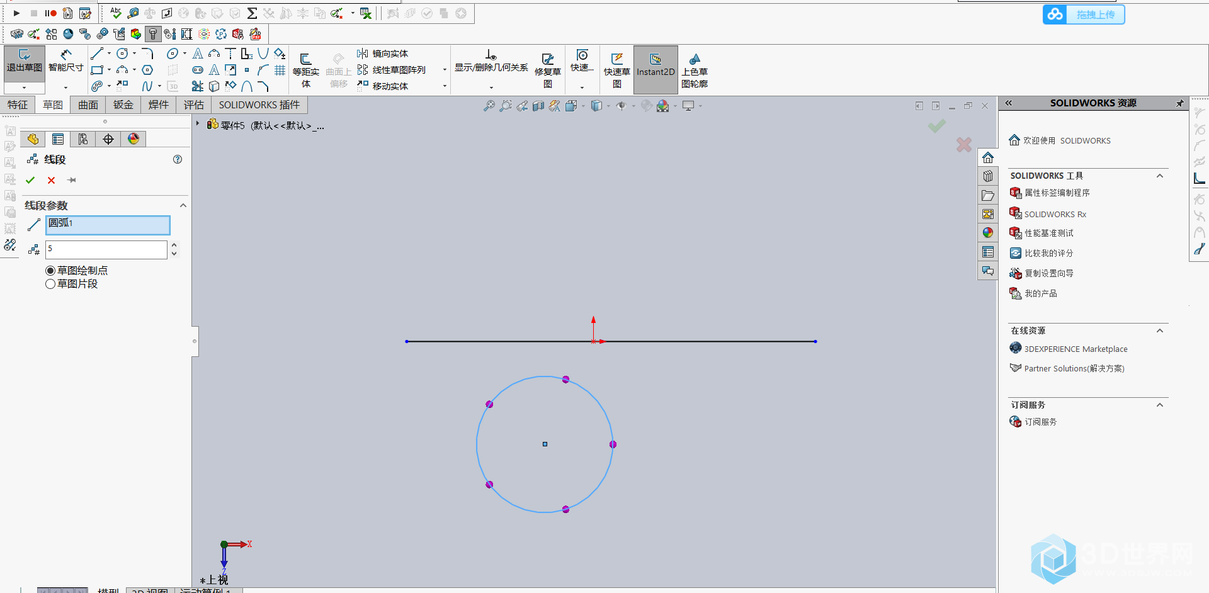Increase the segment count with up arrow
This screenshot has width=1209, height=593.
pyautogui.click(x=174, y=245)
